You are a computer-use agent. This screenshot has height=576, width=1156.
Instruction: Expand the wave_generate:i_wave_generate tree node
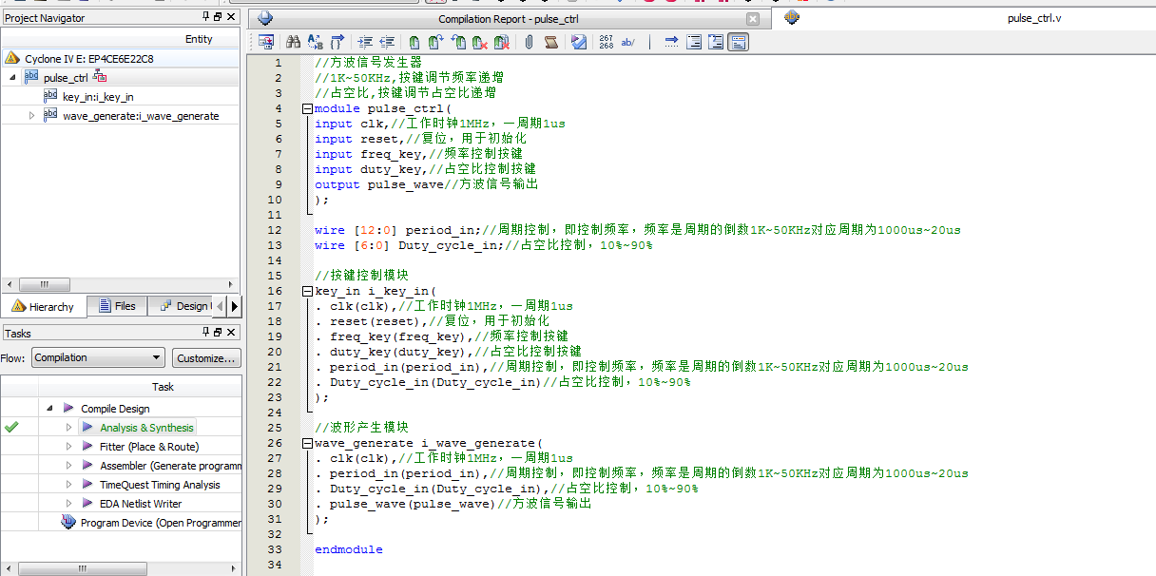click(x=31, y=116)
